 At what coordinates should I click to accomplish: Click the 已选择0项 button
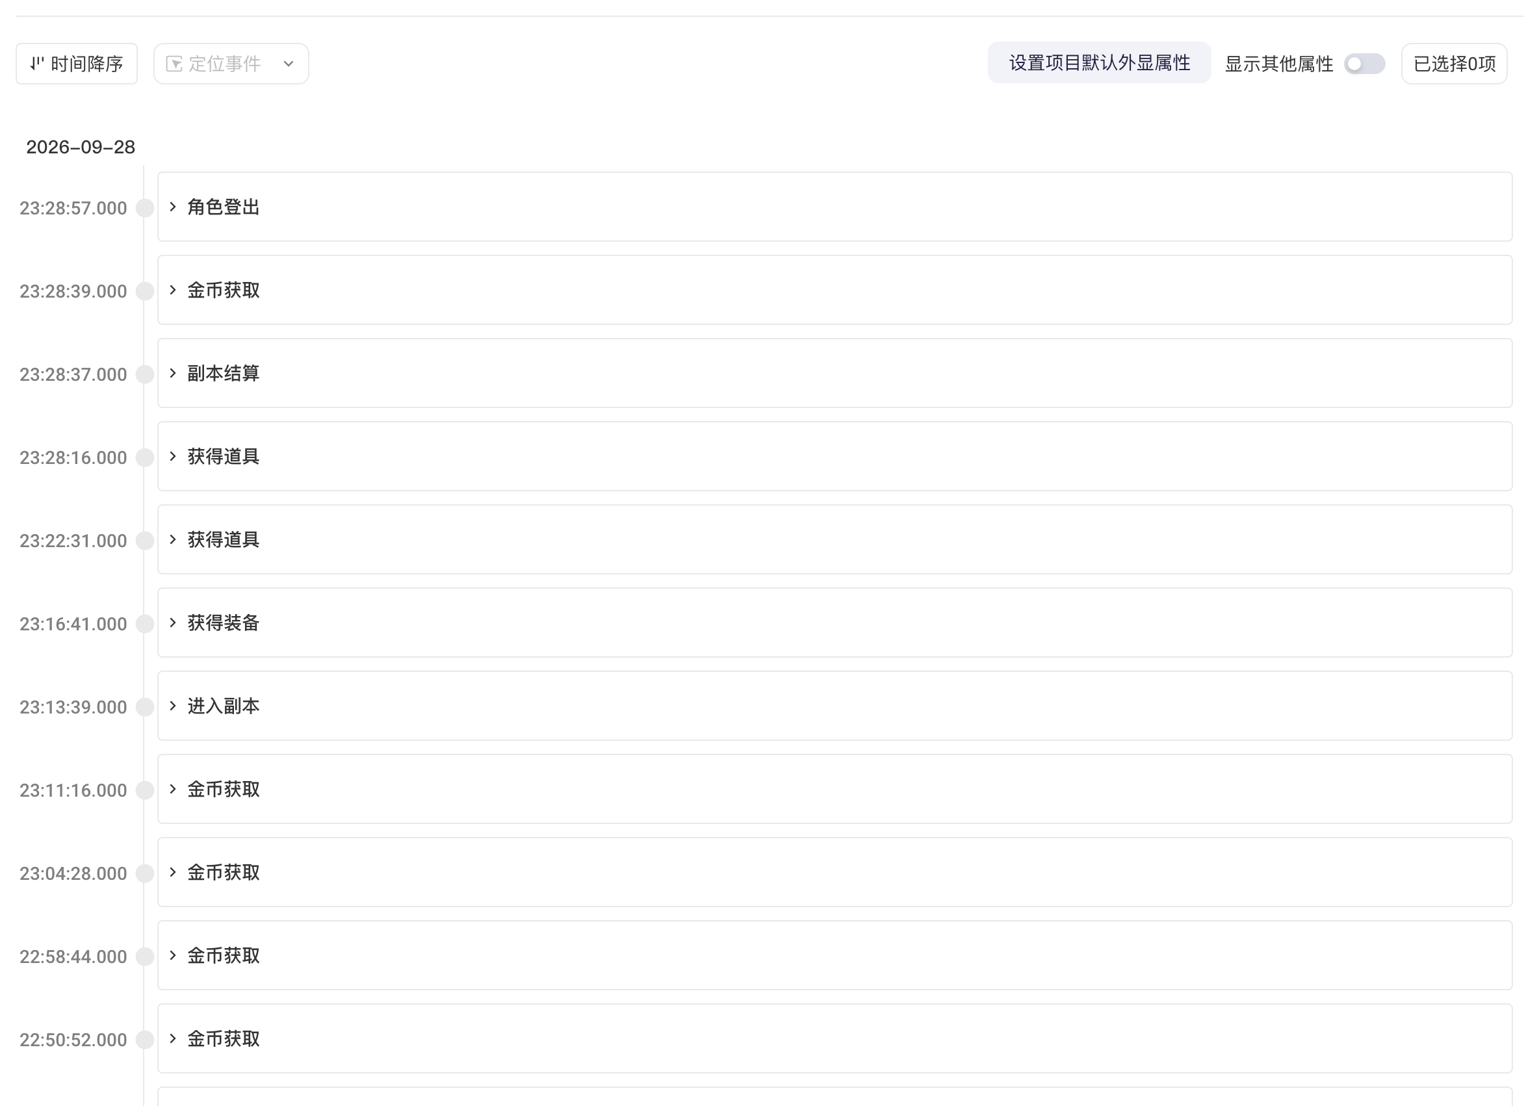point(1454,64)
